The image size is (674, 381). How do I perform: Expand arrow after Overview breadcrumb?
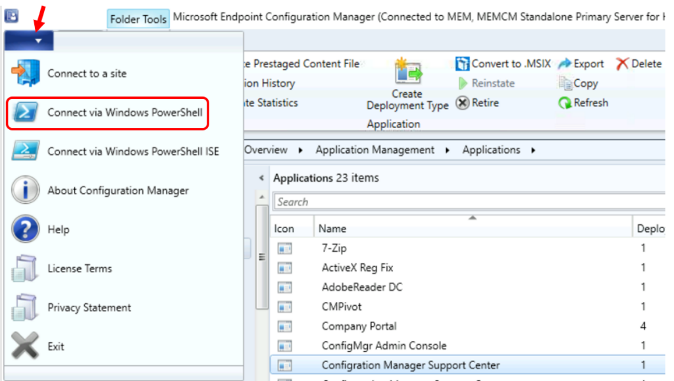coord(300,150)
